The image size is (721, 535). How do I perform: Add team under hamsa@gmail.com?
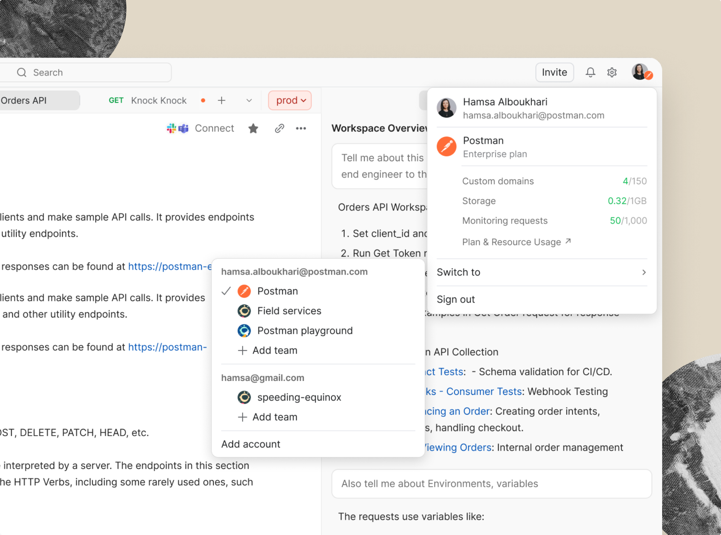pos(267,417)
